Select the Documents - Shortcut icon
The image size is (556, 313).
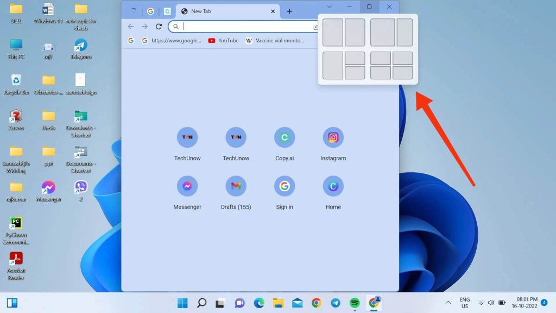coord(81,159)
